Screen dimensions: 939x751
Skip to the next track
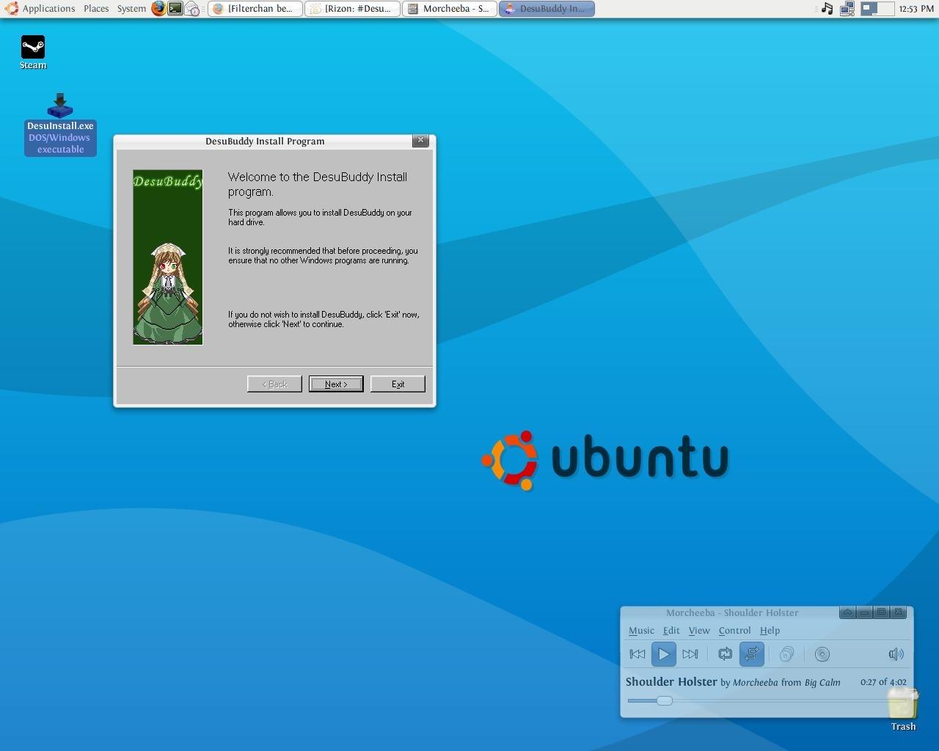[690, 654]
